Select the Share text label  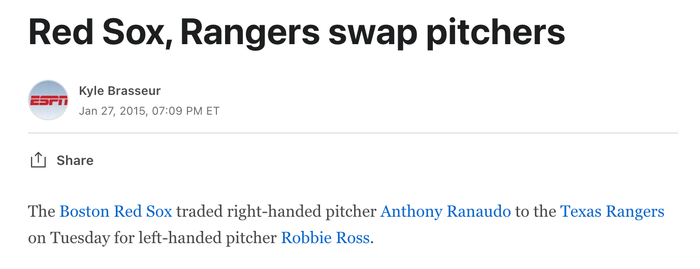pyautogui.click(x=75, y=161)
